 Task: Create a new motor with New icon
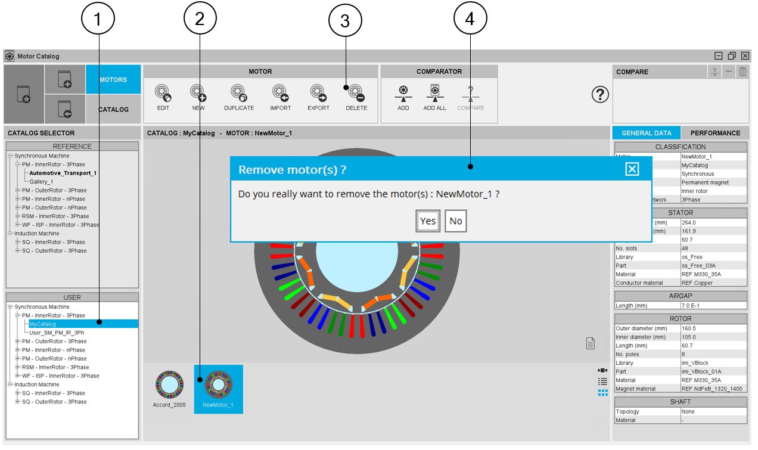point(198,93)
